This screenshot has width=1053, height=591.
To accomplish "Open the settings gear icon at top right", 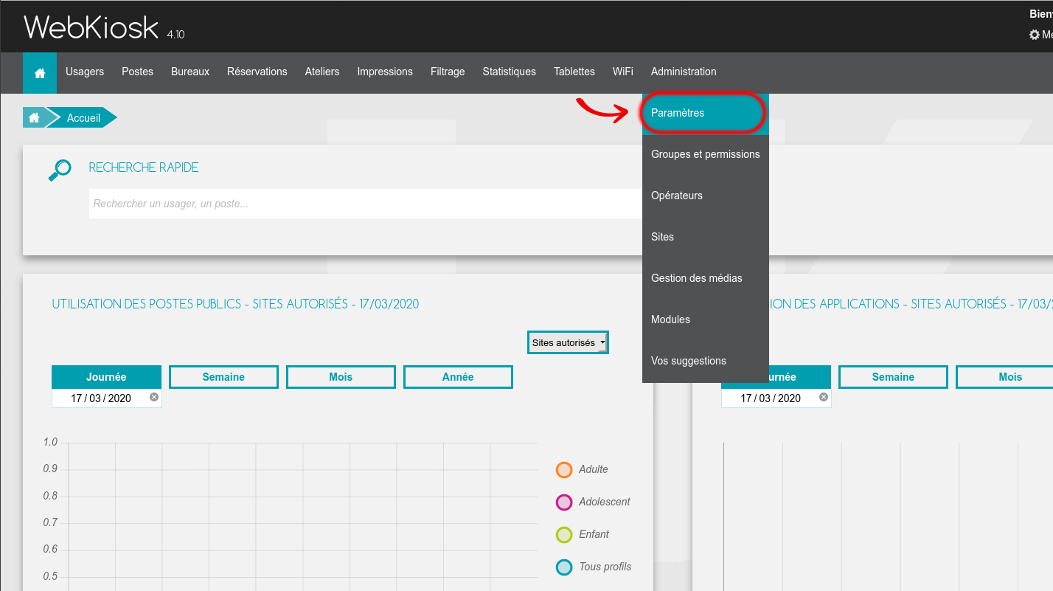I will pyautogui.click(x=1034, y=35).
